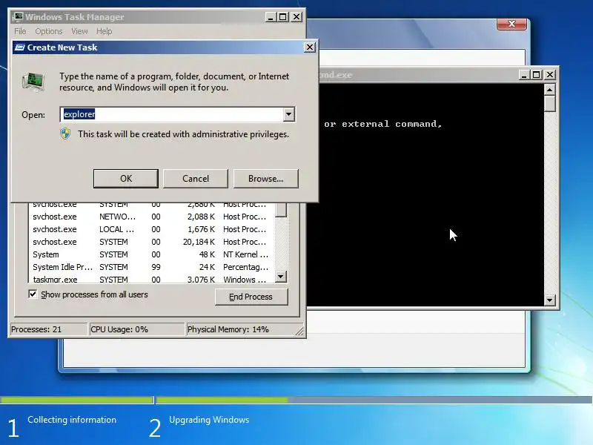
Task: Maximize the Windows Task Manager window
Action: (x=283, y=17)
